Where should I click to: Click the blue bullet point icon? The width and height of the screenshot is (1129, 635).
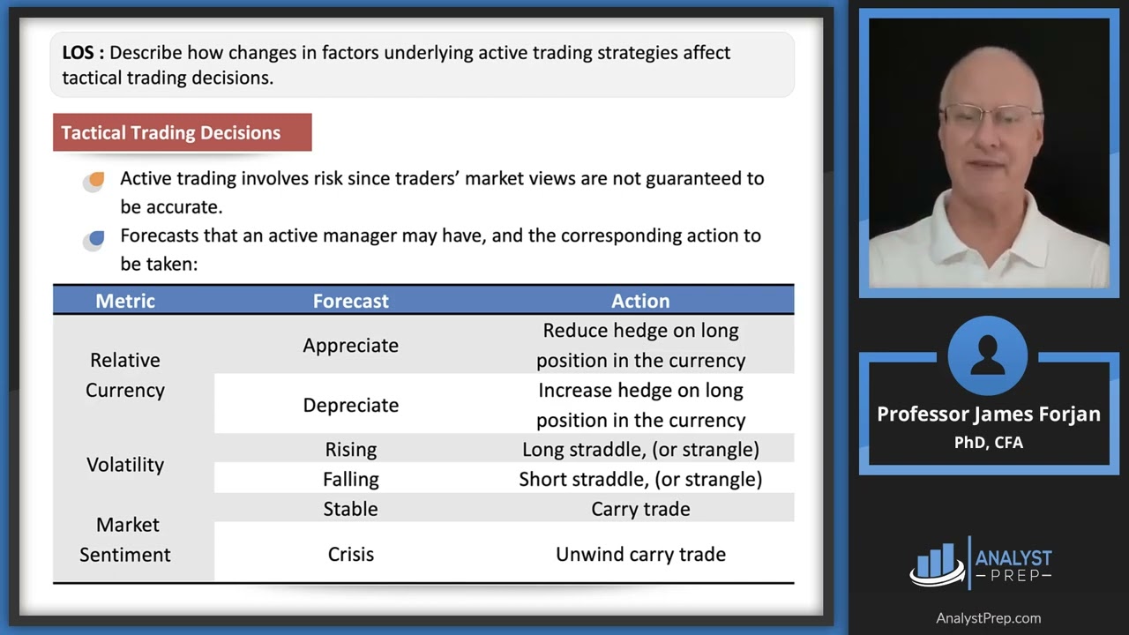(x=95, y=238)
